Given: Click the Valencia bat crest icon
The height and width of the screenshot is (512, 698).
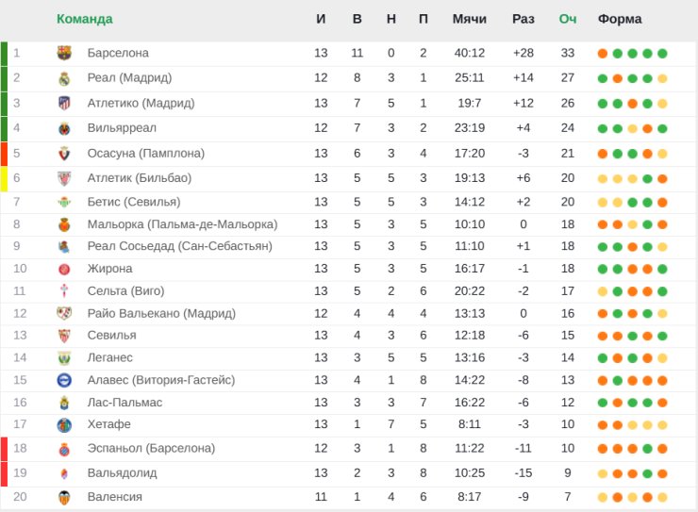Looking at the screenshot, I should pyautogui.click(x=64, y=497).
